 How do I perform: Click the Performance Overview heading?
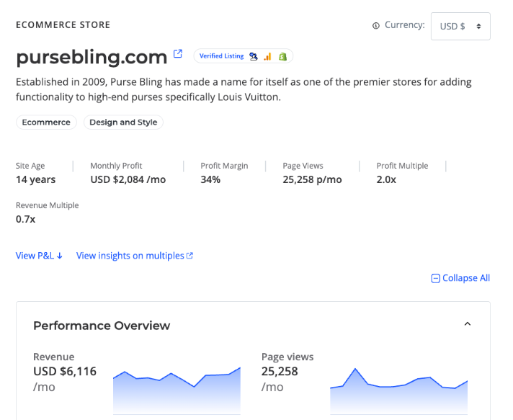click(102, 326)
